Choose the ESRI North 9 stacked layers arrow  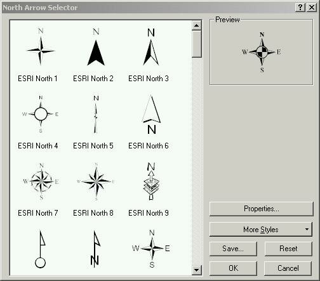pos(151,181)
